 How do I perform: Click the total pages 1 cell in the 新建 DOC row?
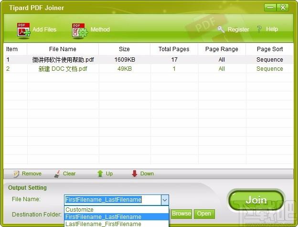pyautogui.click(x=174, y=69)
